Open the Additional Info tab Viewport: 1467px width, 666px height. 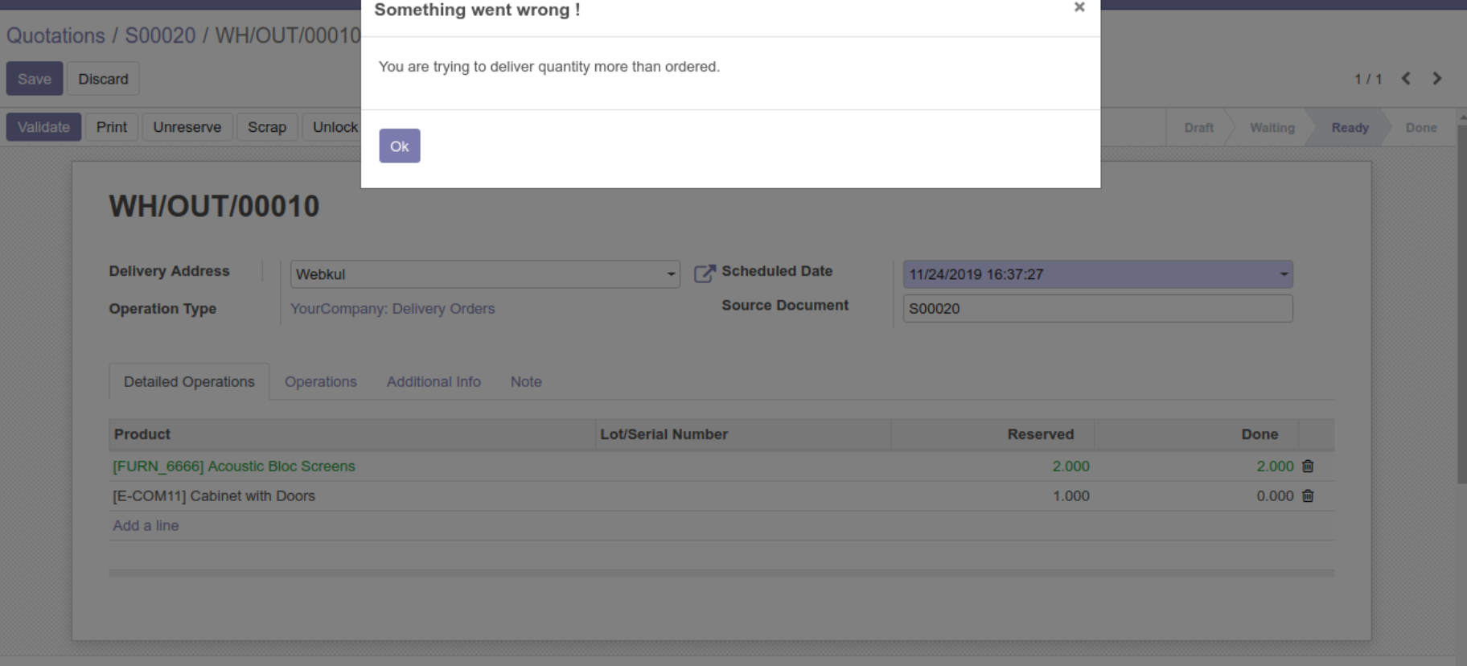tap(434, 382)
